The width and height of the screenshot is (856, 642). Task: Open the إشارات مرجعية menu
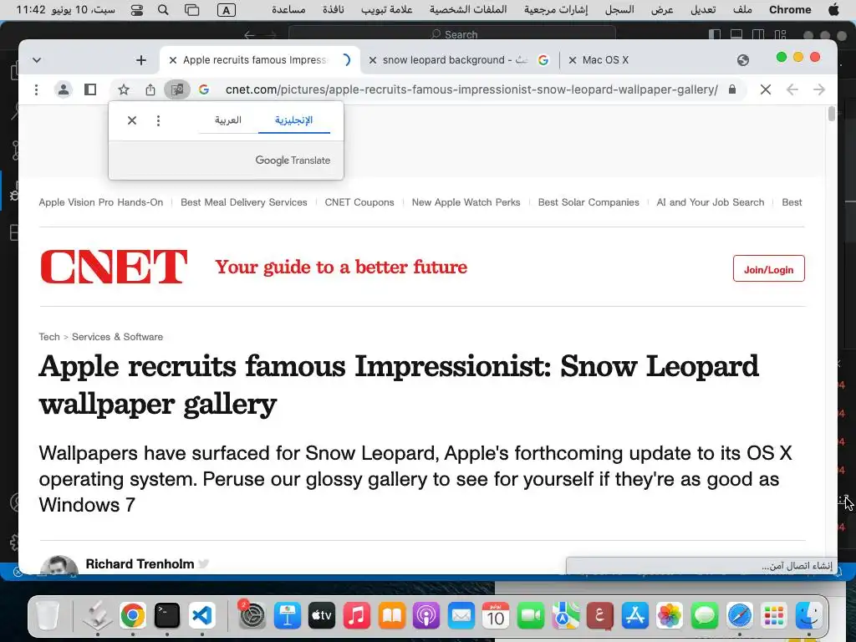coord(556,10)
